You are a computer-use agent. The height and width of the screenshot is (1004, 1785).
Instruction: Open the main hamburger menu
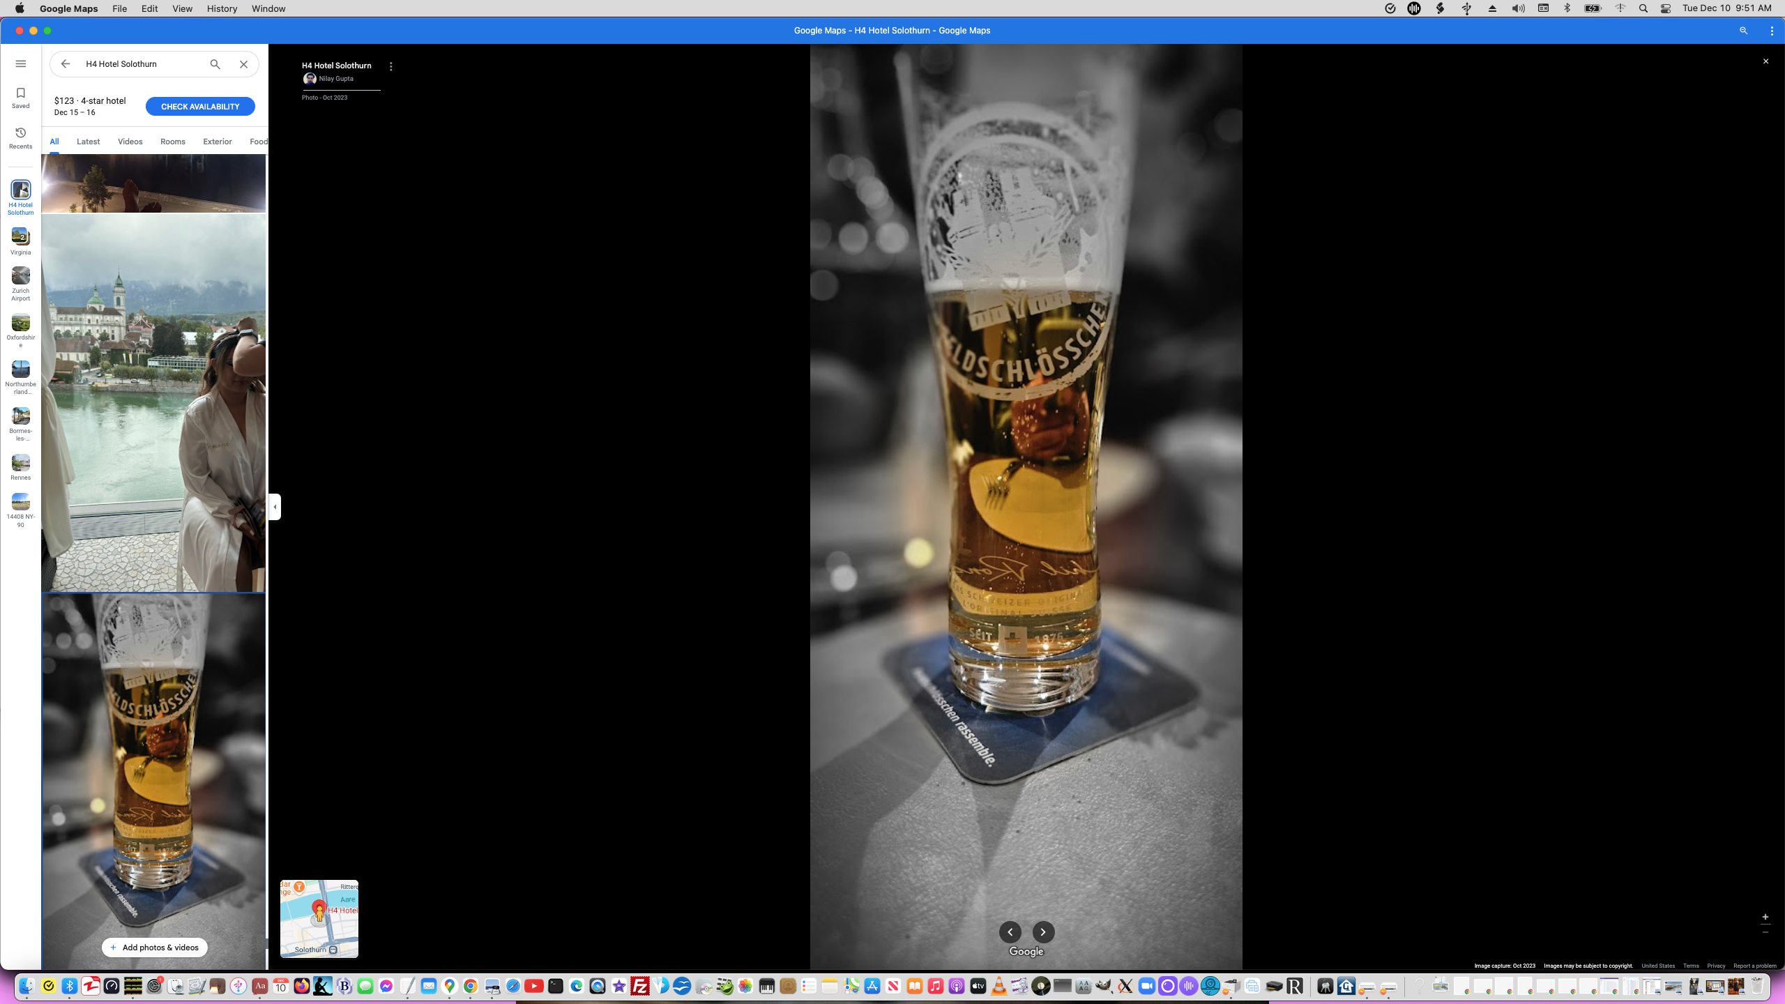[20, 63]
